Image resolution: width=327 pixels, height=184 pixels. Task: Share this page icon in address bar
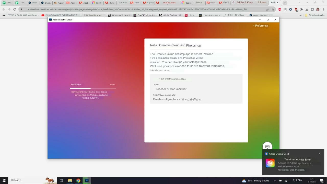(x=267, y=9)
